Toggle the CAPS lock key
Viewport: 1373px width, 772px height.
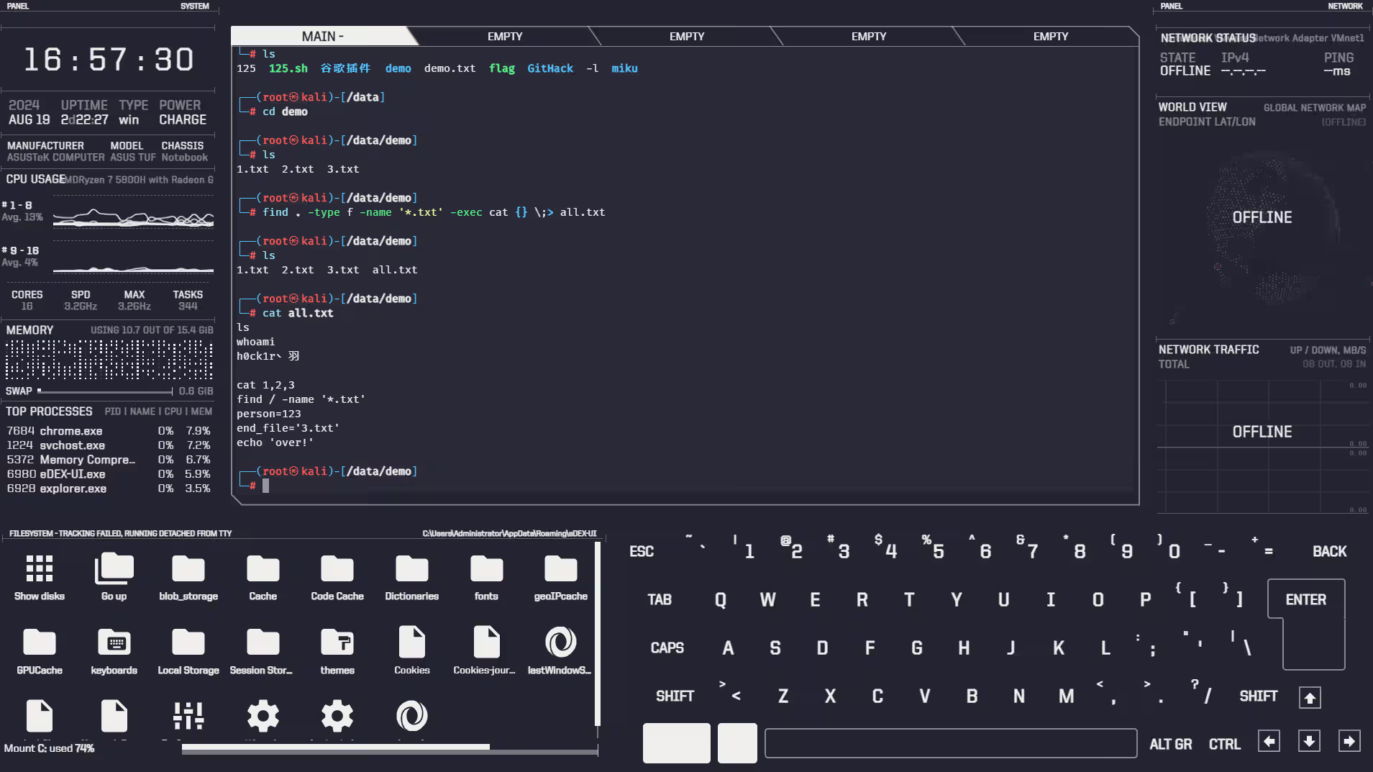(667, 648)
